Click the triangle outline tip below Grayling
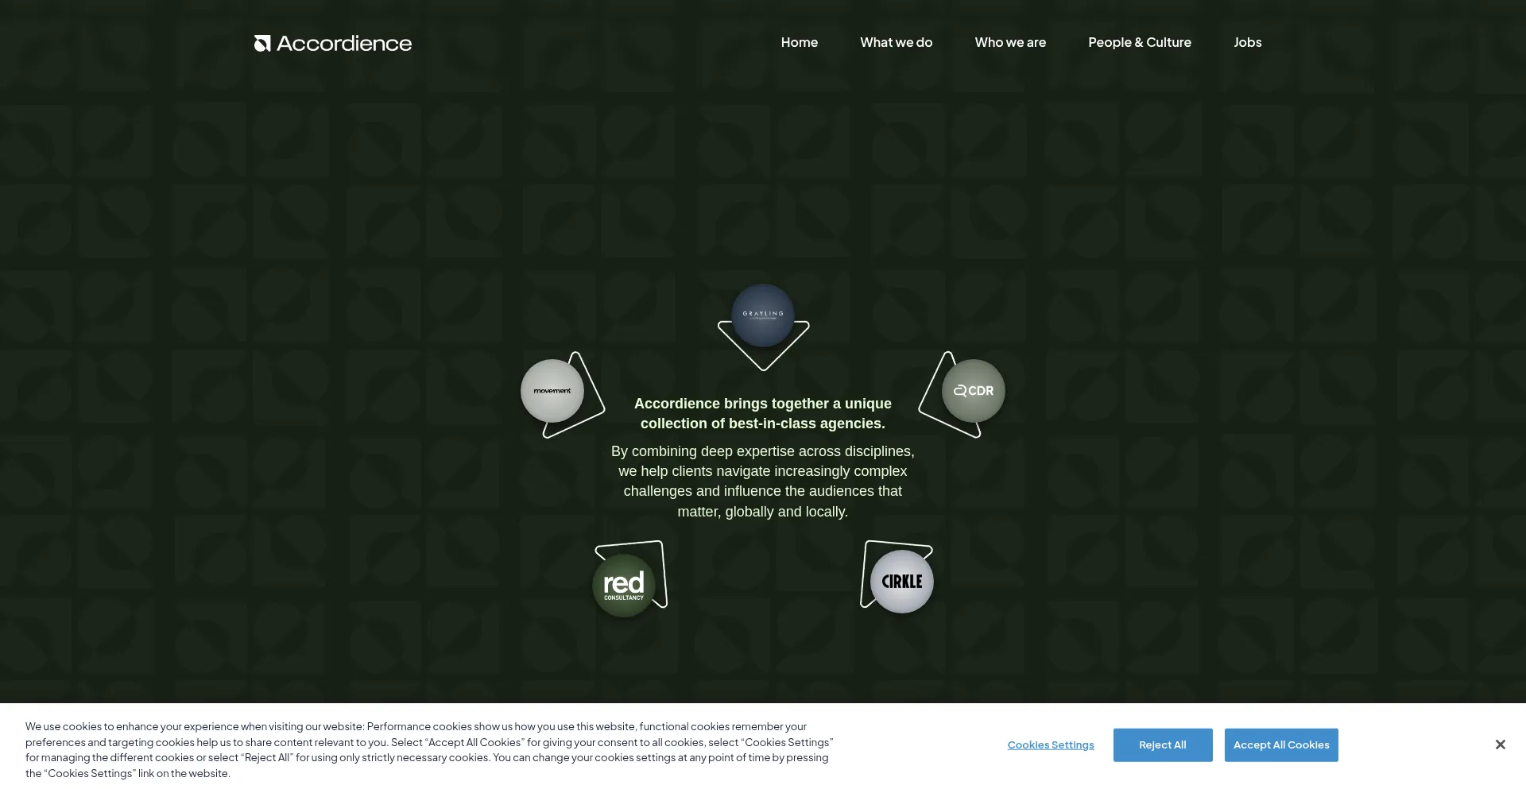1526x789 pixels. point(763,366)
